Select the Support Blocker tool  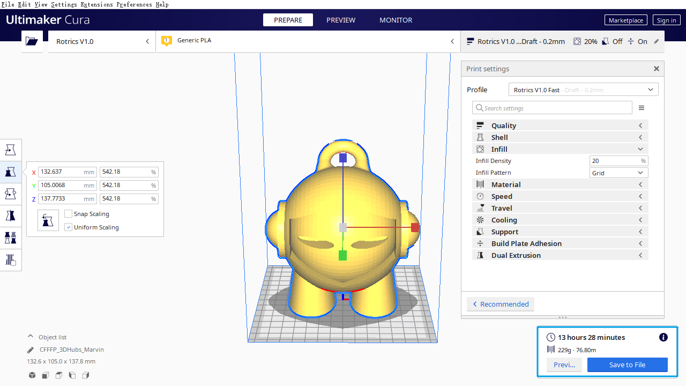(x=11, y=260)
